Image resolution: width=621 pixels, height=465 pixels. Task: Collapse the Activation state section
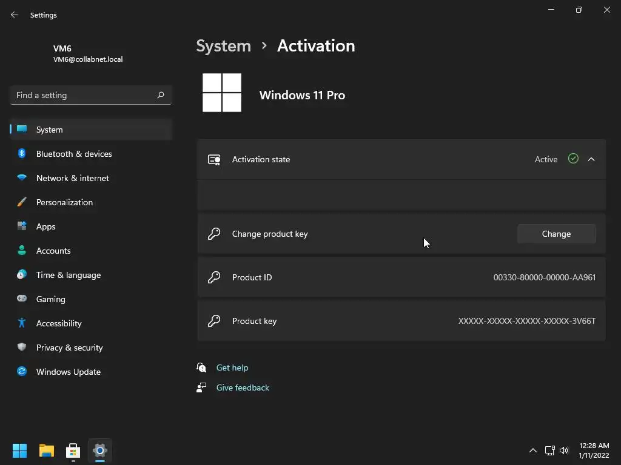pyautogui.click(x=591, y=159)
